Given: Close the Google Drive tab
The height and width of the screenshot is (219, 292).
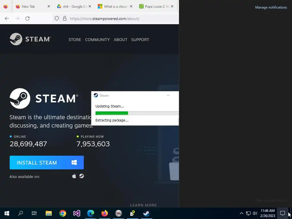Looking at the screenshot, I should [90, 6].
